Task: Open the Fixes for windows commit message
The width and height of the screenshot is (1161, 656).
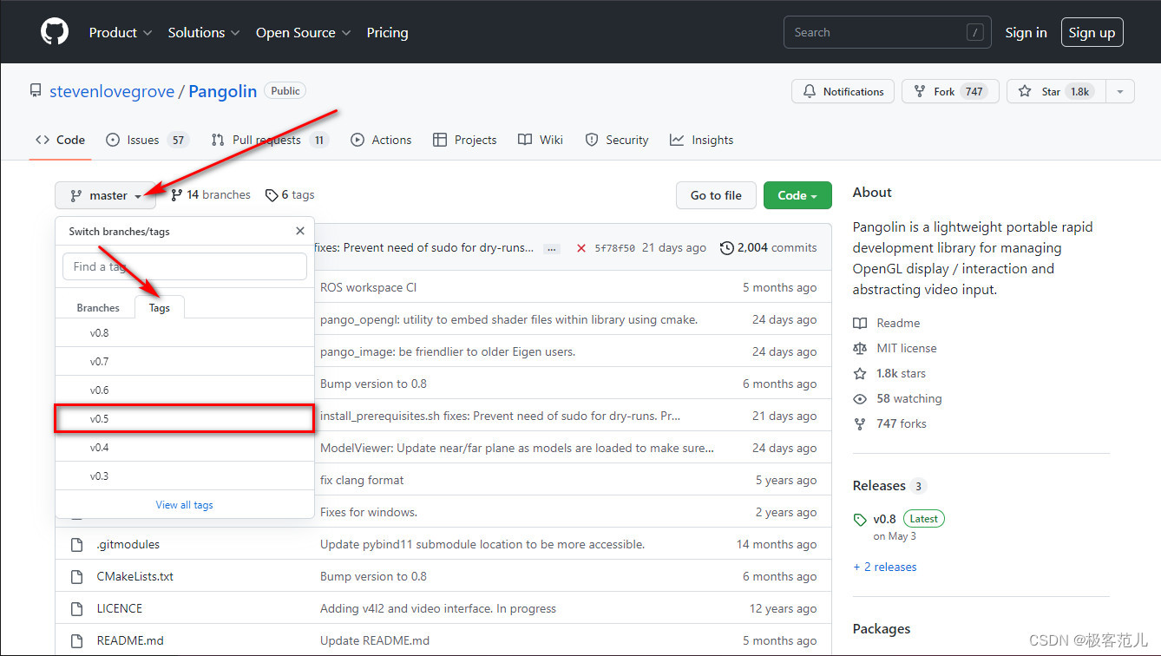Action: (369, 512)
